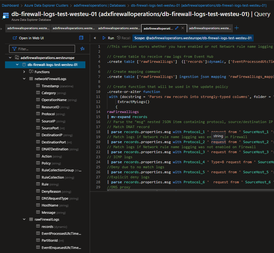This screenshot has height=253, width=274.
Task: Select the Rule column row
Action: click(48, 184)
